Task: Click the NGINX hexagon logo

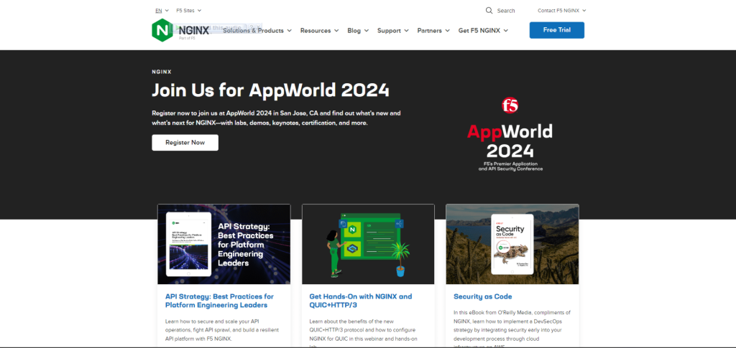Action: [x=162, y=30]
